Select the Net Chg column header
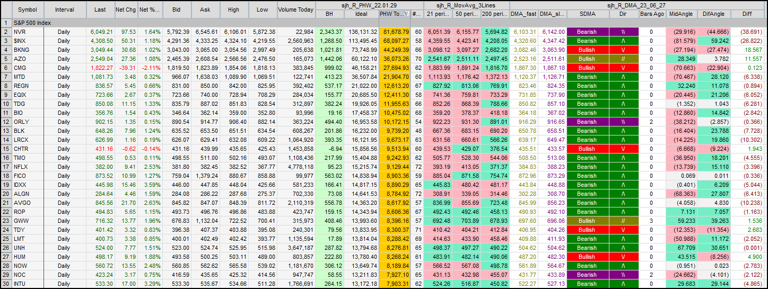This screenshot has width=768, height=289. pos(126,10)
